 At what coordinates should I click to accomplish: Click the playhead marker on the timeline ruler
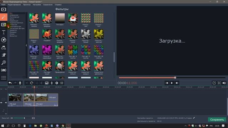[x=34, y=87]
